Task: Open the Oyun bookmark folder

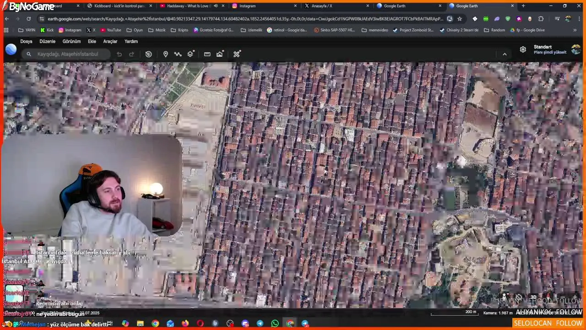Action: [x=135, y=30]
